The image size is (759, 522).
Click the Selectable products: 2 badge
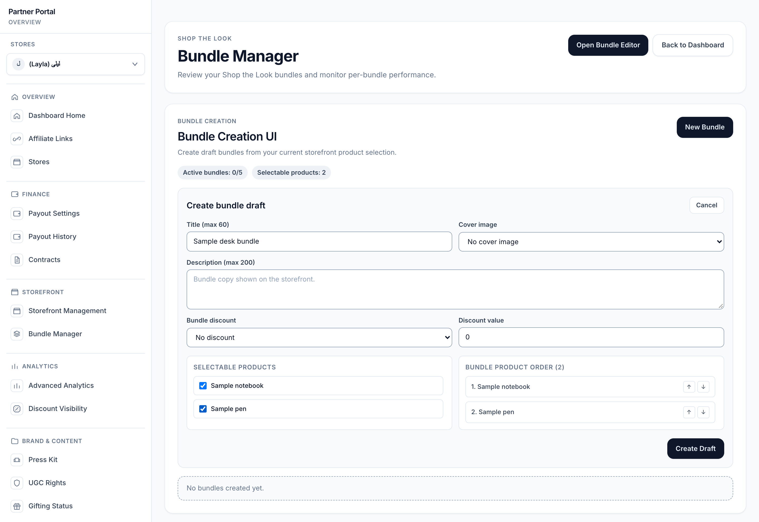[291, 173]
